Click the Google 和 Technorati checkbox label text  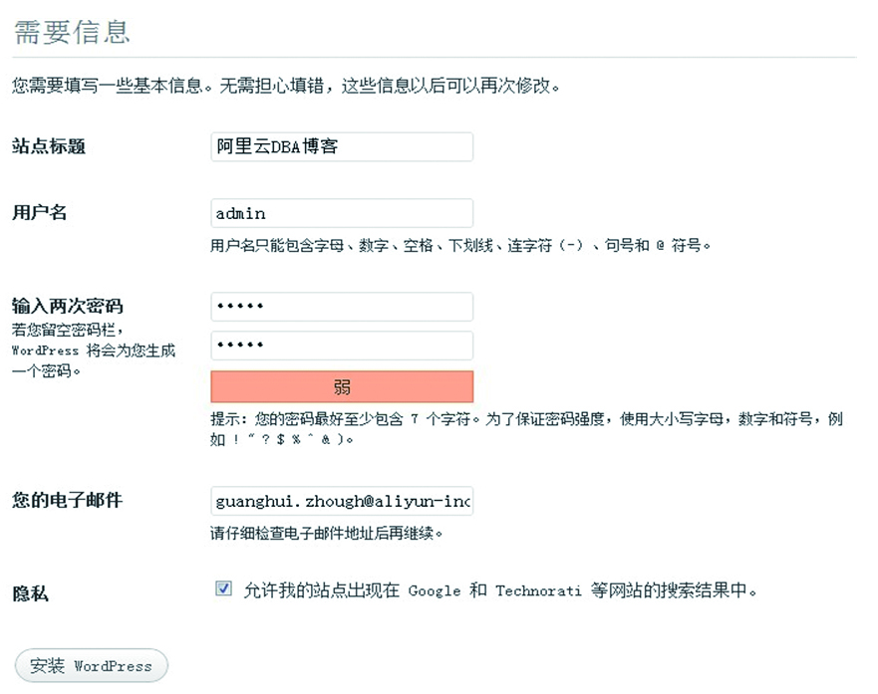[x=500, y=590]
